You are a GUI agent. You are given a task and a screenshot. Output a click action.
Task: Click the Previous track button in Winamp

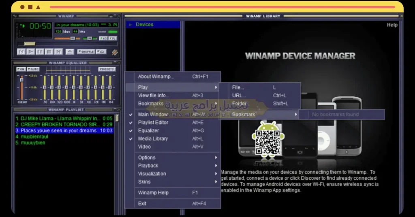(x=21, y=51)
